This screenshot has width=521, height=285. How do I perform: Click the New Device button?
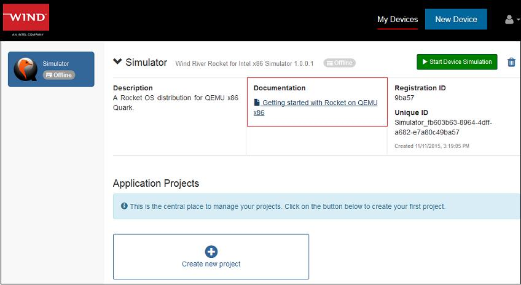(x=456, y=19)
